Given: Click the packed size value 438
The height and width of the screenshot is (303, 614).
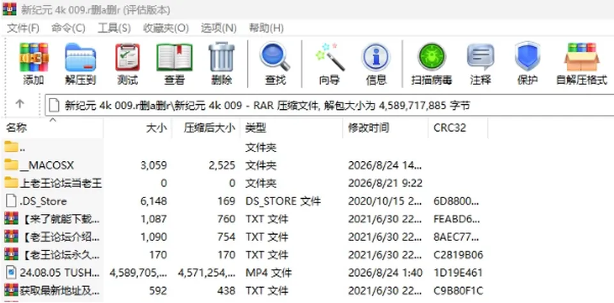Looking at the screenshot, I should [226, 290].
